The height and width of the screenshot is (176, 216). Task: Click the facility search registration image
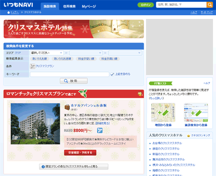coord(196,113)
